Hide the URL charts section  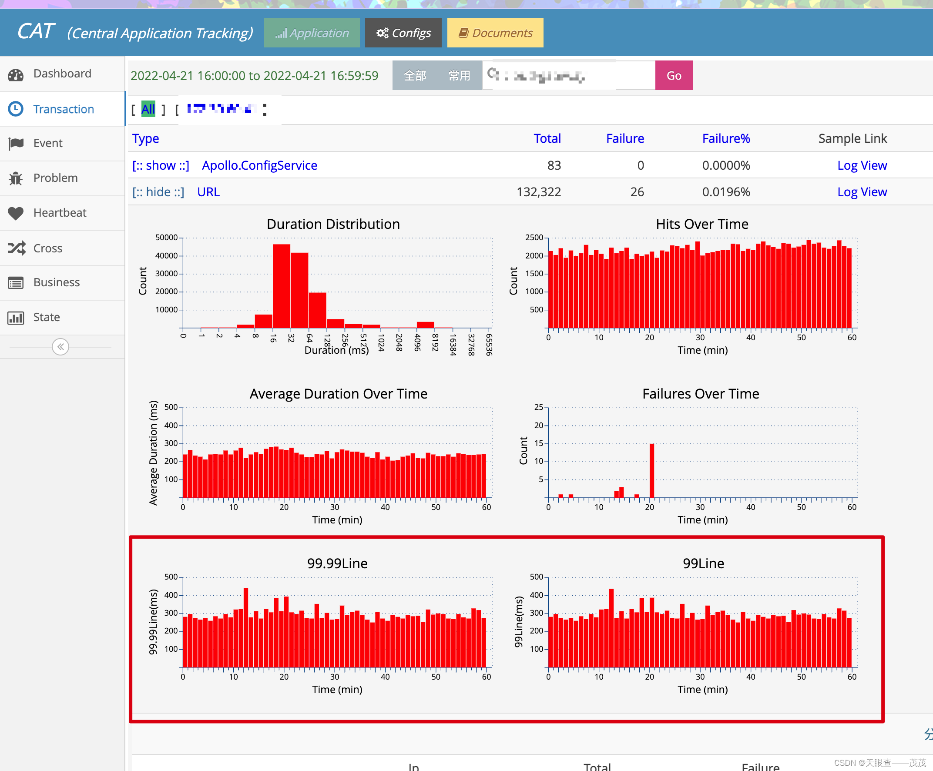158,192
